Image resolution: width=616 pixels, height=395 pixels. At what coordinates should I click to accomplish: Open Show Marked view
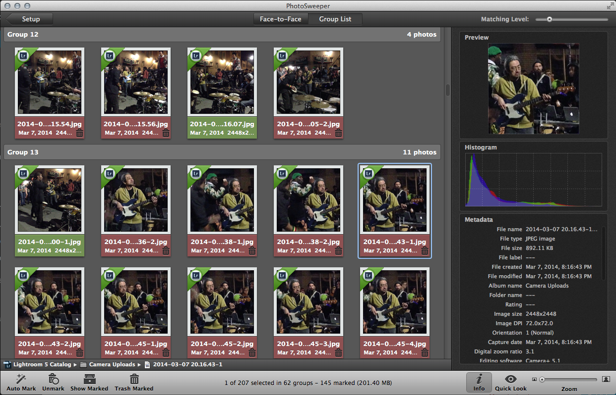click(89, 383)
